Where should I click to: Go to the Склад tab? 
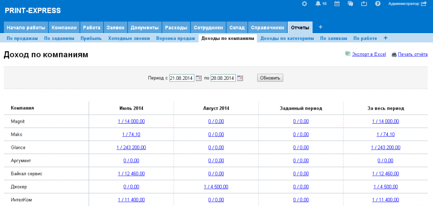point(237,27)
